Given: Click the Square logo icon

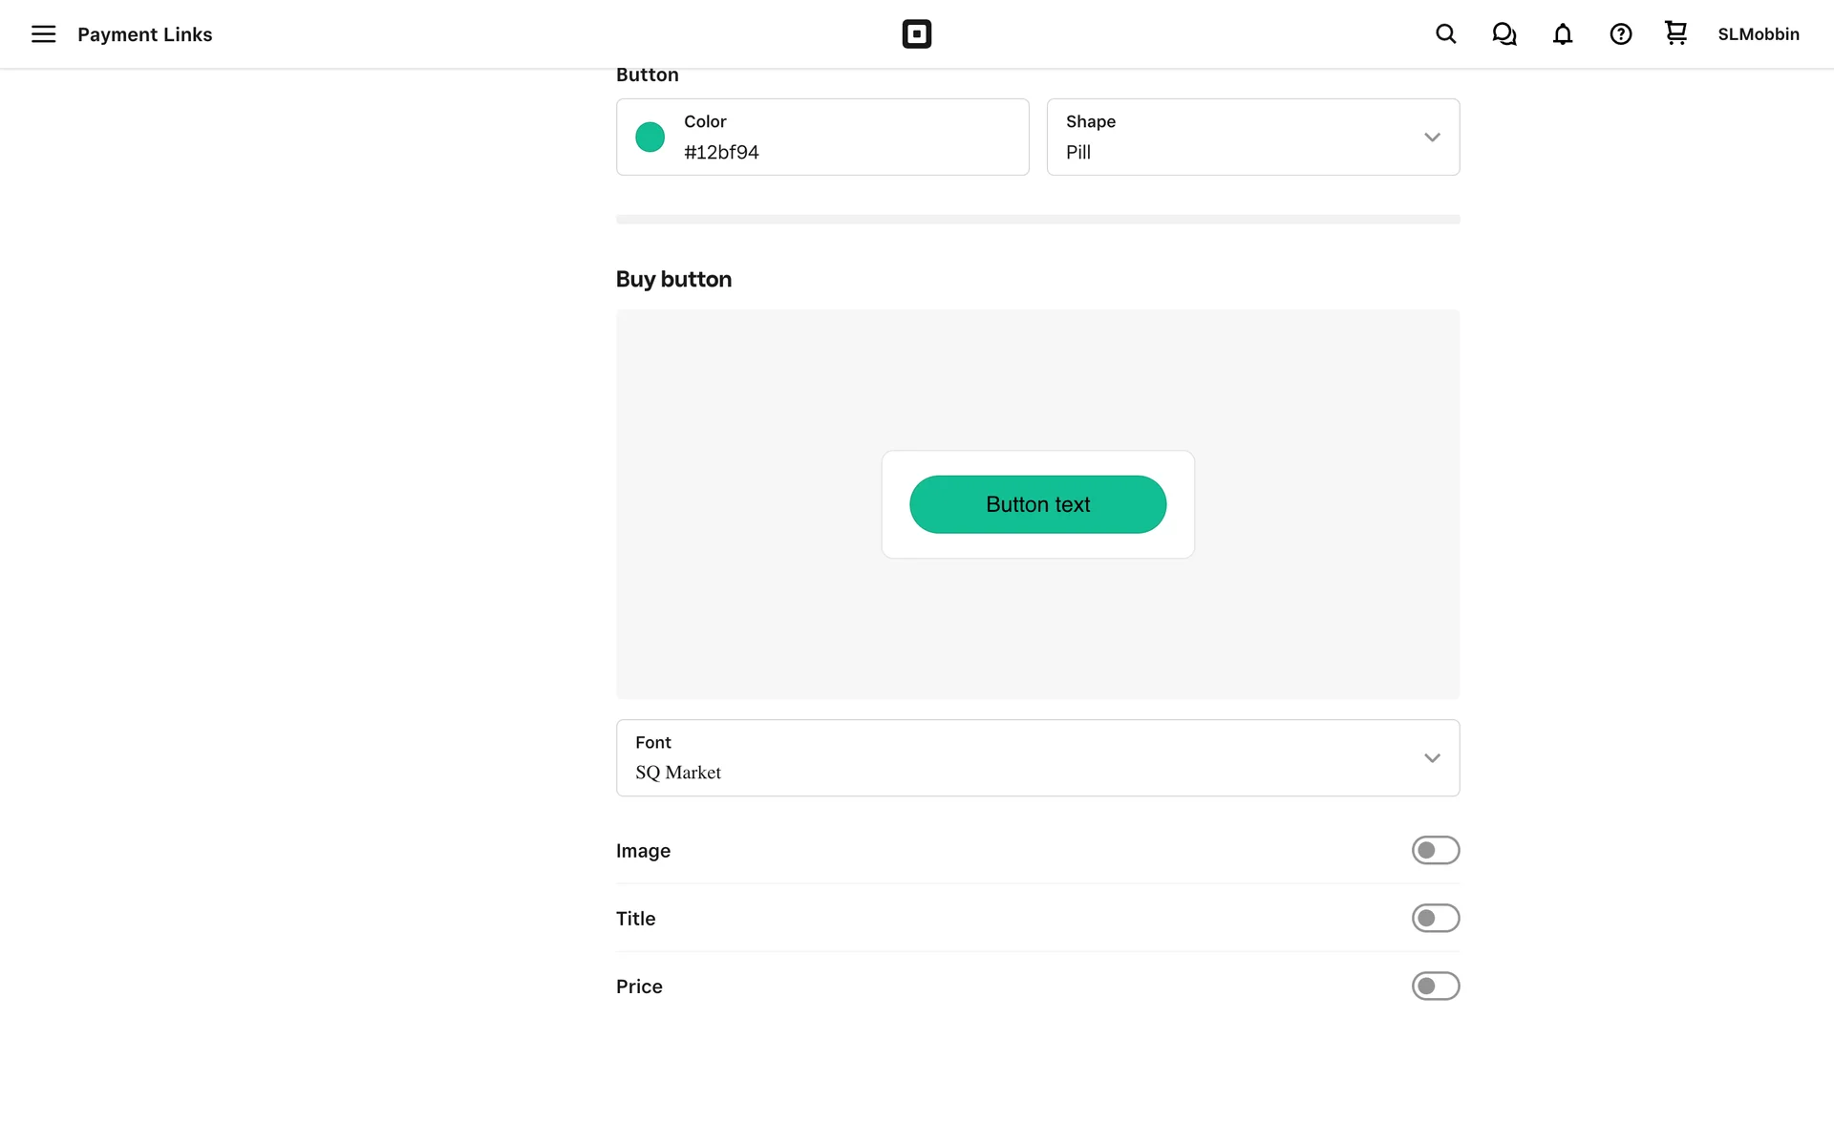Looking at the screenshot, I should pos(916,34).
